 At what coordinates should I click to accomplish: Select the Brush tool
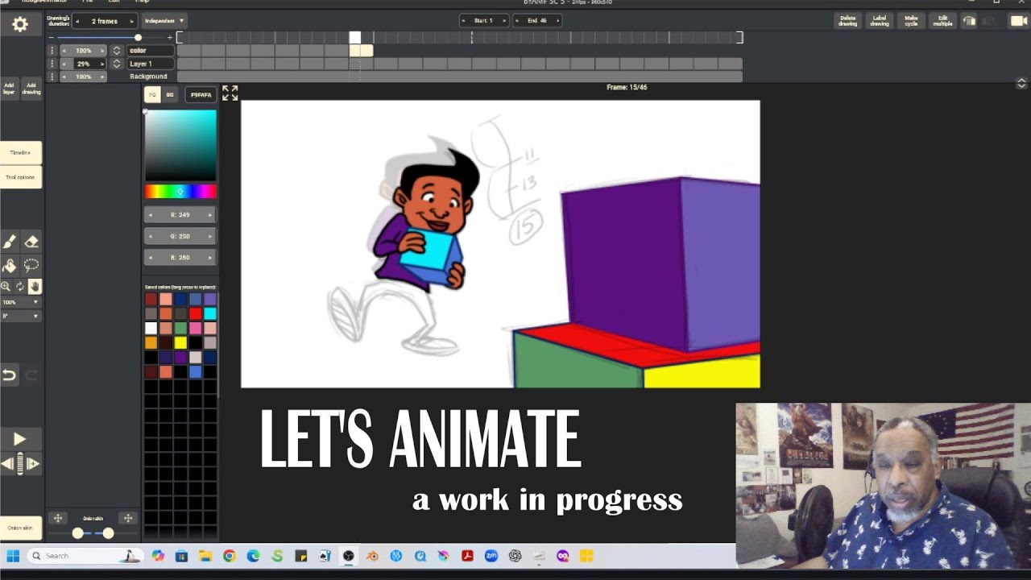[x=10, y=242]
